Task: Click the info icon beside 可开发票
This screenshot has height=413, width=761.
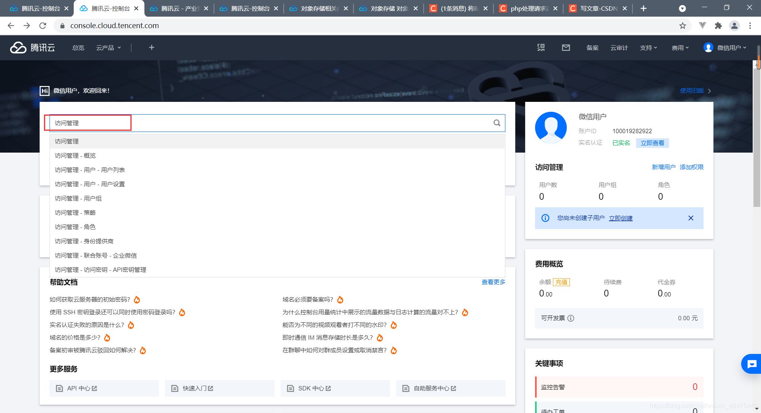Action: (571, 318)
